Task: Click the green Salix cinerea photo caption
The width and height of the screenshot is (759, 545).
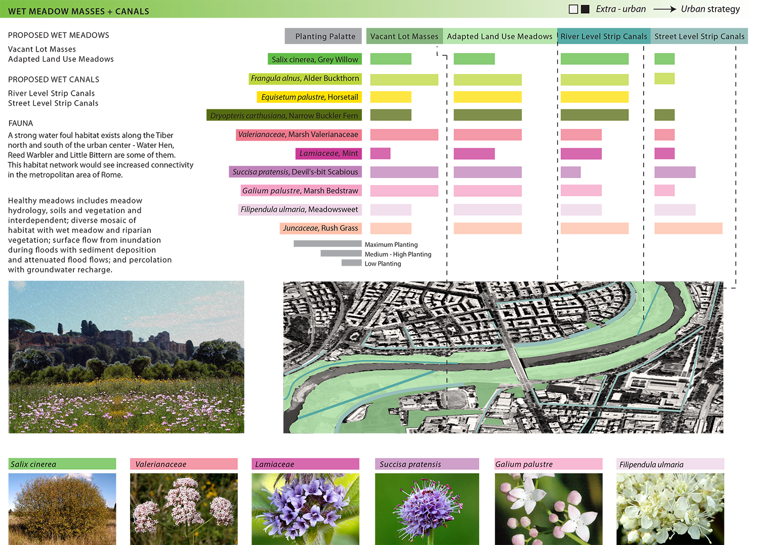Action: click(x=62, y=464)
